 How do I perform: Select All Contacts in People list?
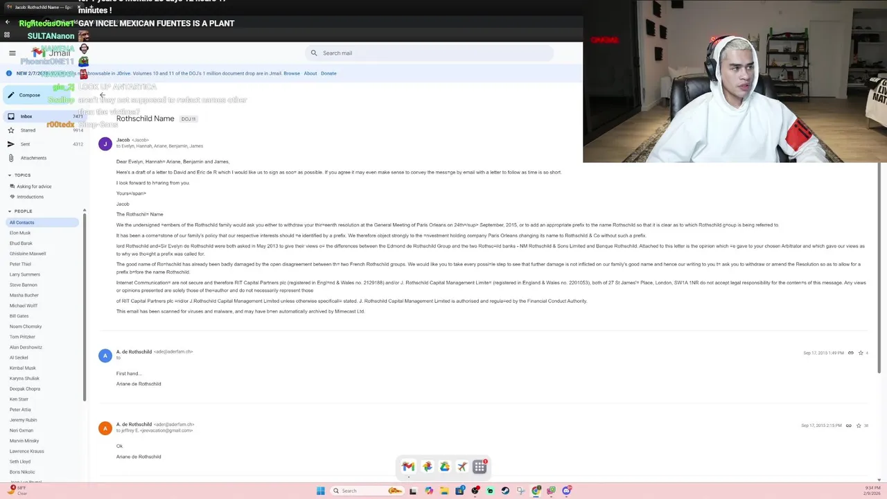pos(42,222)
